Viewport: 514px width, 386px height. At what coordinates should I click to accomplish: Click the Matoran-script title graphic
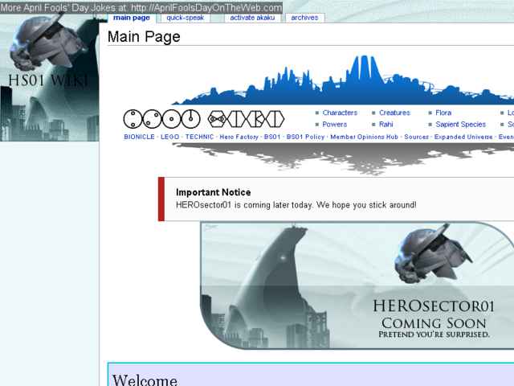pyautogui.click(x=203, y=119)
